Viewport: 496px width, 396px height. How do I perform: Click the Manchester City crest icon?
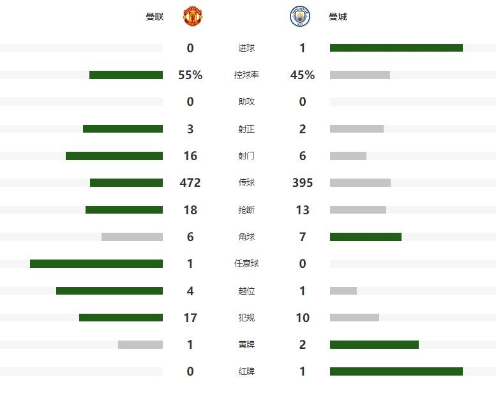tap(300, 16)
